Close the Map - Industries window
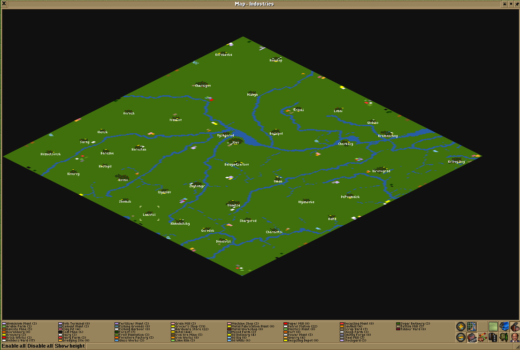 click(4, 4)
